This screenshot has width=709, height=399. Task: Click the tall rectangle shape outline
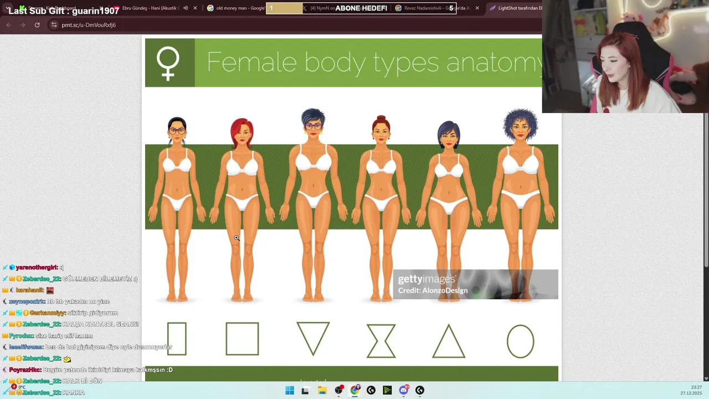177,339
